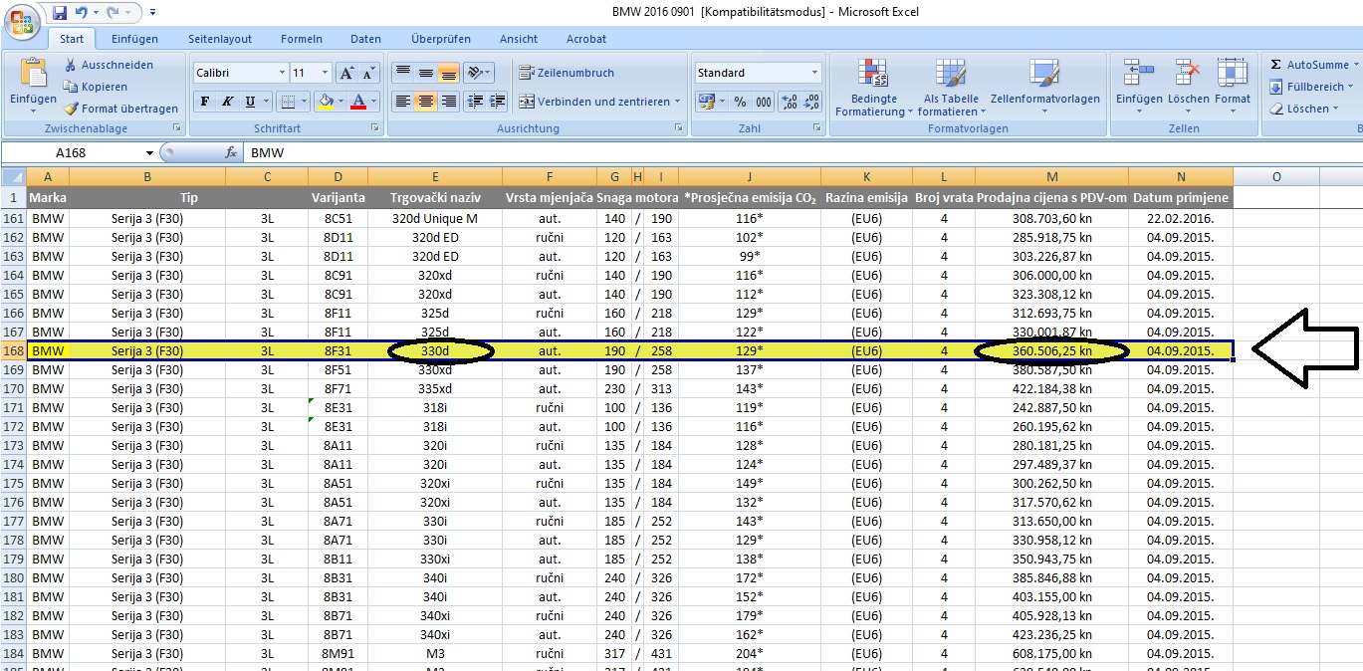Screen dimensions: 1363x671
Task: Align cell content to top
Action: point(402,73)
